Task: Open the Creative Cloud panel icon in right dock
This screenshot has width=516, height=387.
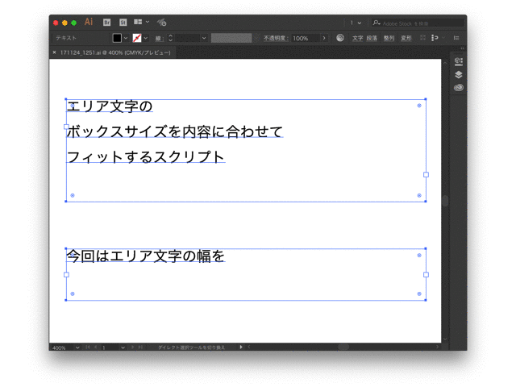Action: click(x=459, y=88)
